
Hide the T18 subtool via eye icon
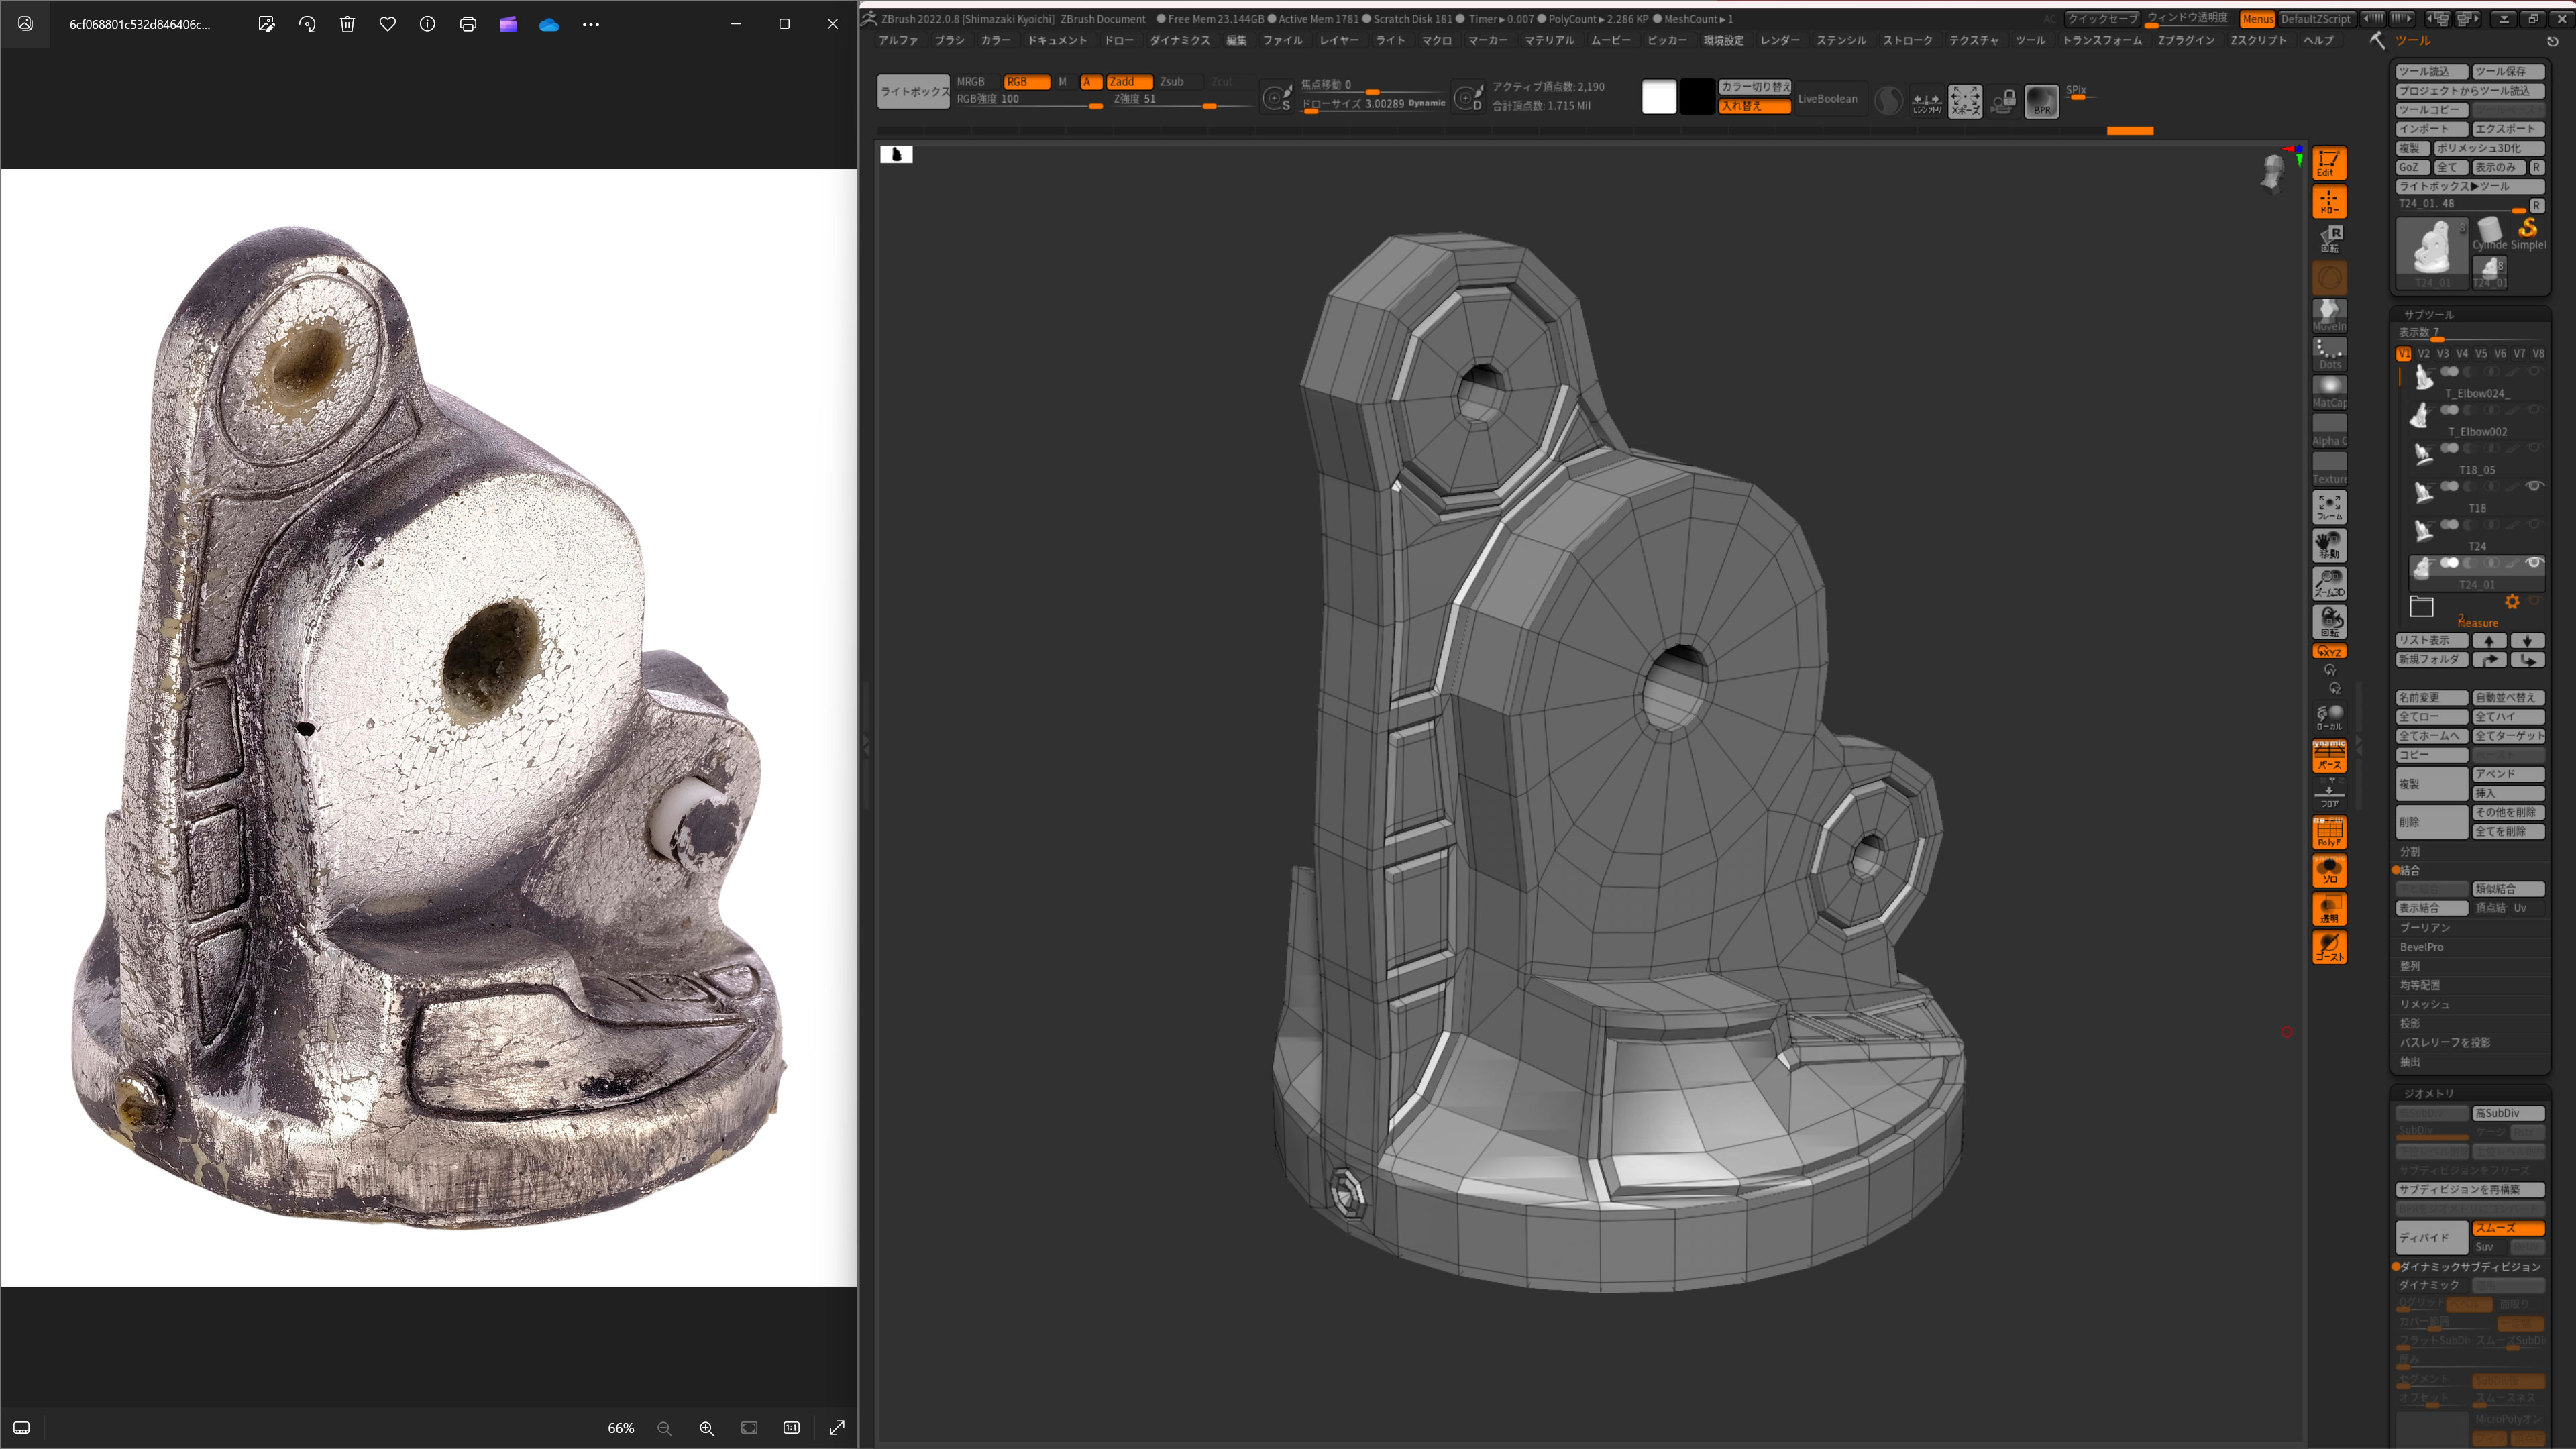click(x=2534, y=486)
